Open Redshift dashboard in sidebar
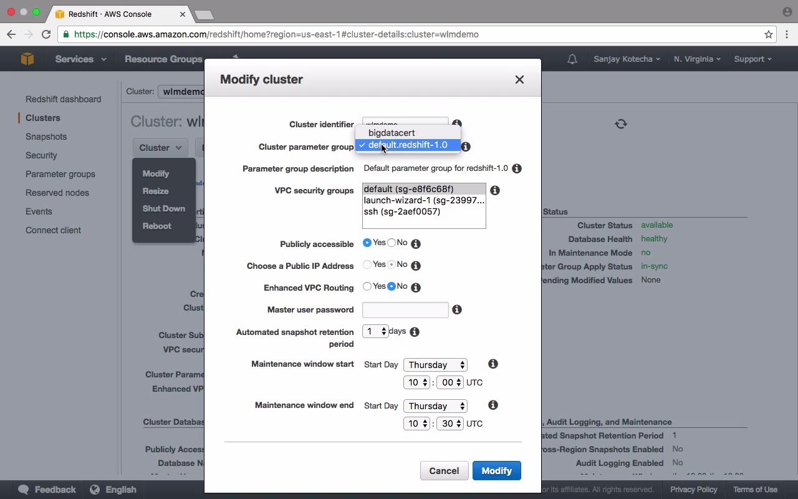Image resolution: width=798 pixels, height=499 pixels. pos(63,99)
